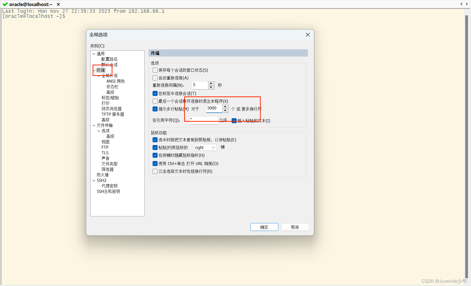Click the tab scroll right arrow
The height and width of the screenshot is (286, 471).
(x=467, y=4)
